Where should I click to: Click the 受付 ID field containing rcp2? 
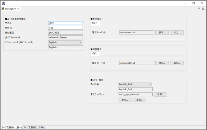point(65,28)
